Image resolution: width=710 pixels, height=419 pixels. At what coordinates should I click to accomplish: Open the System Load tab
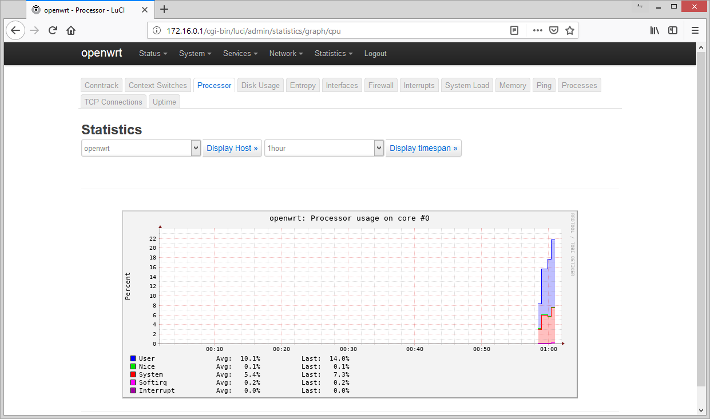tap(467, 85)
